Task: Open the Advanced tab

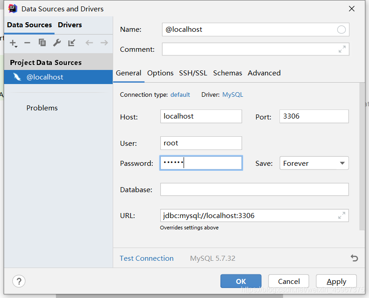Action: coord(264,73)
